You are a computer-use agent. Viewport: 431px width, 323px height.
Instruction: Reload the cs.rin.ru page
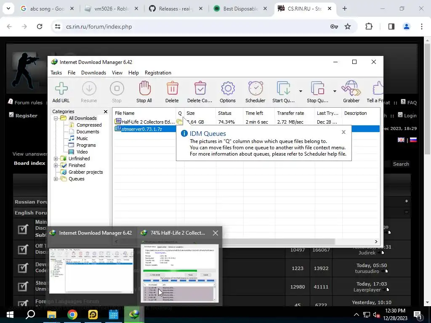pyautogui.click(x=40, y=26)
